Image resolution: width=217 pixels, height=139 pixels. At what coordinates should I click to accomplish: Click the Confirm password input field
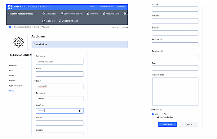tap(60, 111)
